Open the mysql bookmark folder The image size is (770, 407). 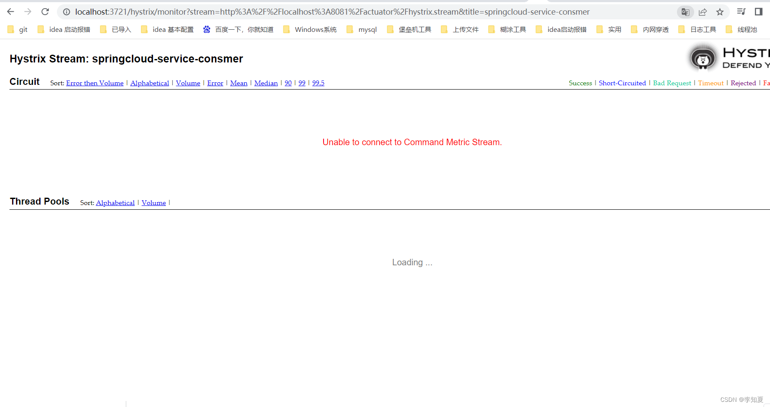(x=362, y=29)
